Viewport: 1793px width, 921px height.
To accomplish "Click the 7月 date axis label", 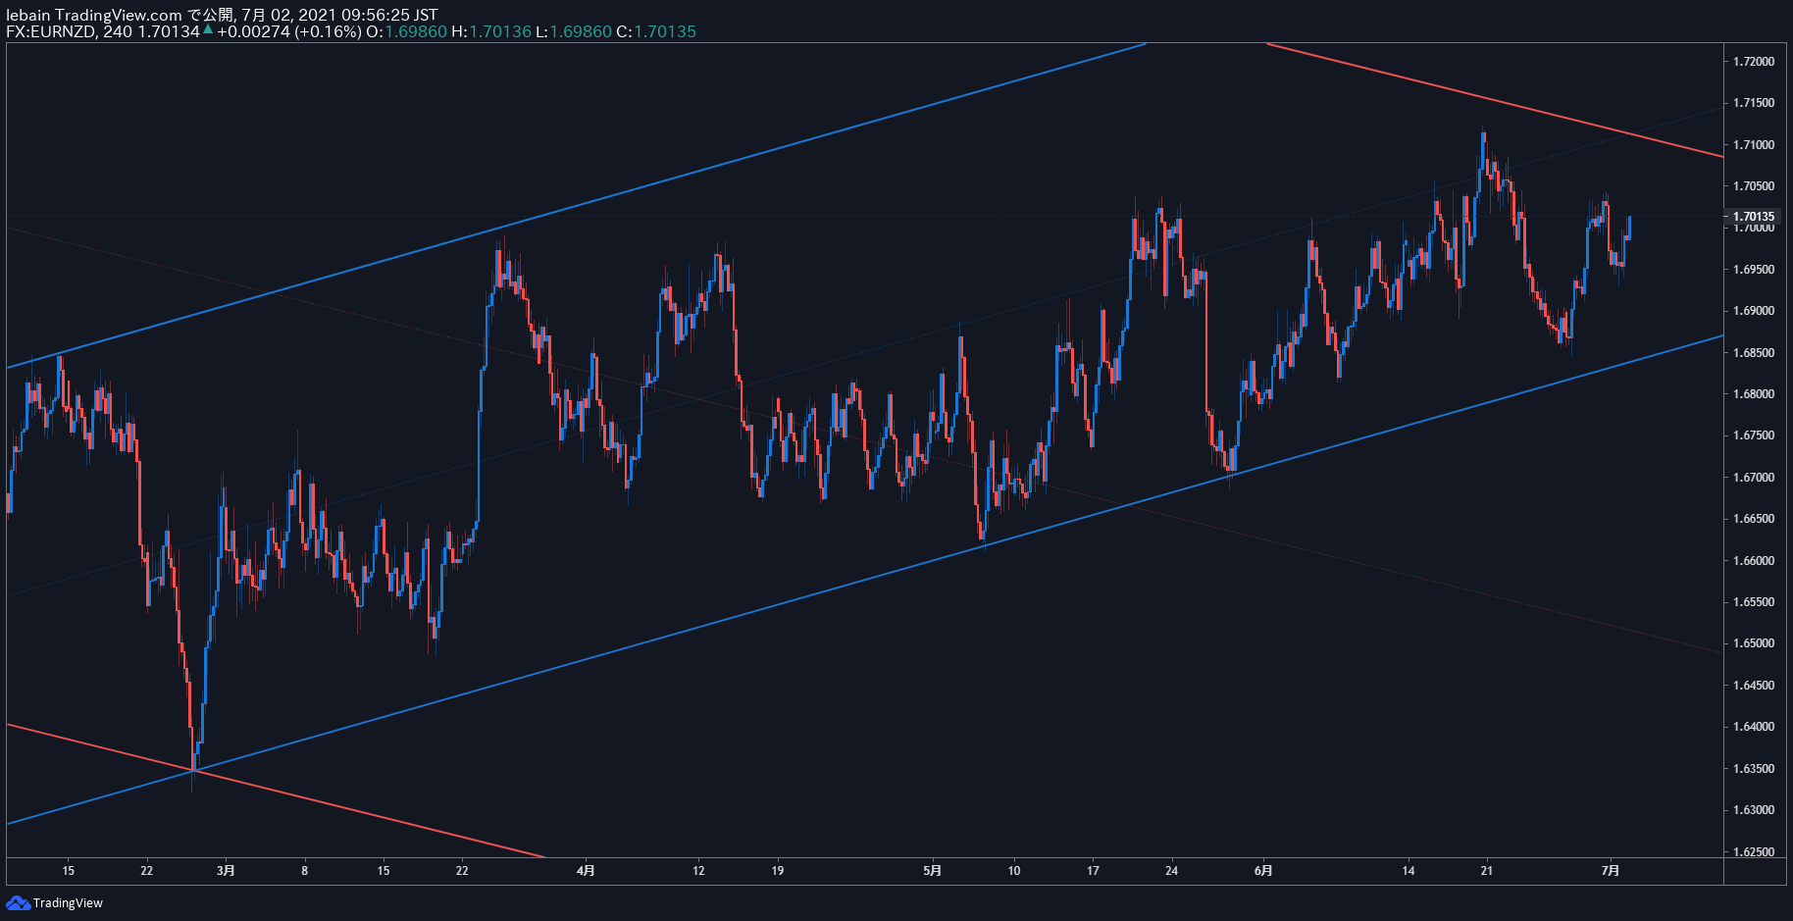I will pyautogui.click(x=1611, y=870).
